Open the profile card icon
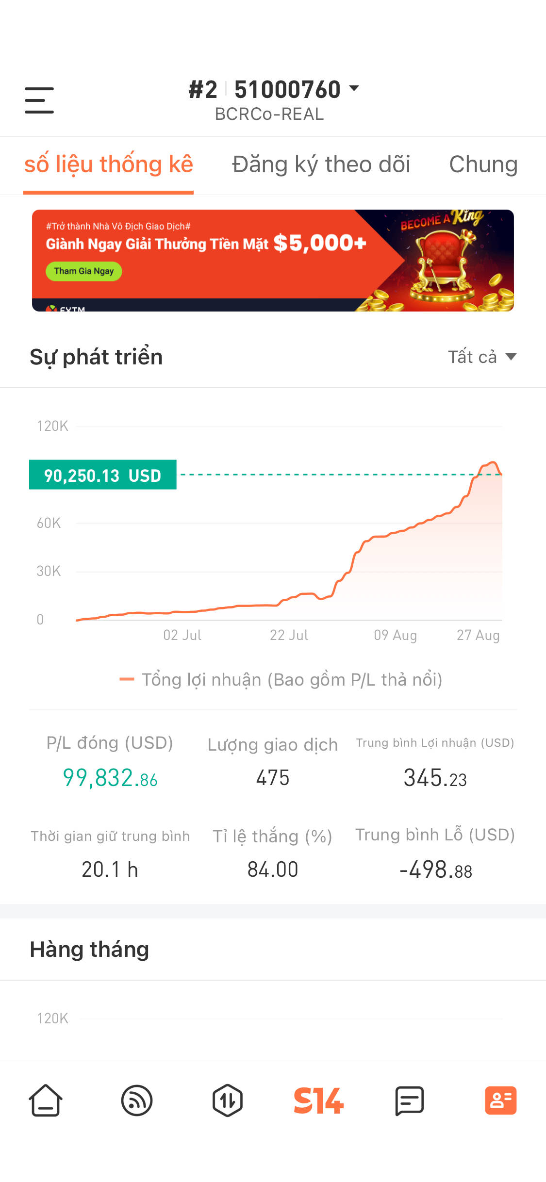546x1182 pixels. (500, 1100)
